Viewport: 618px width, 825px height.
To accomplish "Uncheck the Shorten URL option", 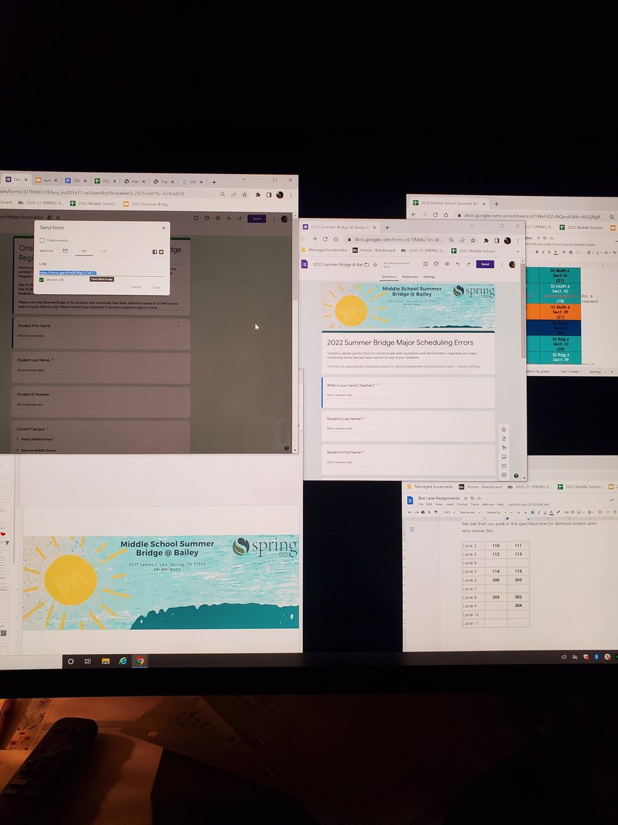I will tap(41, 280).
